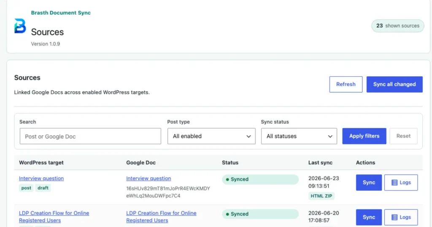Click the Synced status of Interview question
Viewport: 432px width, 227px height.
(x=260, y=179)
